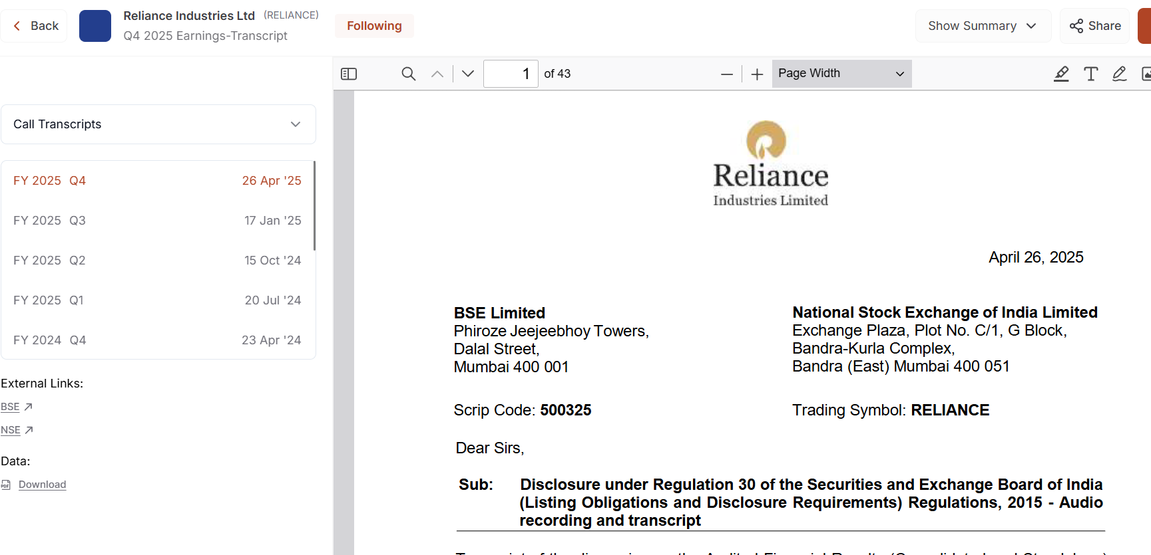
Task: Click the Reliance company blue logo tile
Action: point(95,26)
